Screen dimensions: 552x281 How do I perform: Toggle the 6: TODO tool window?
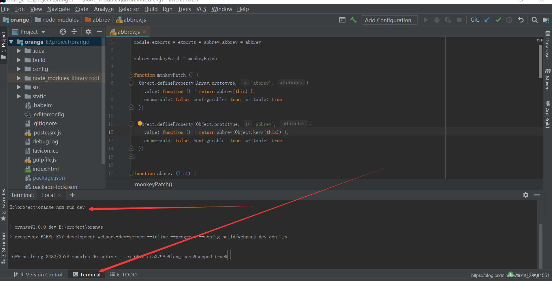pyautogui.click(x=123, y=275)
